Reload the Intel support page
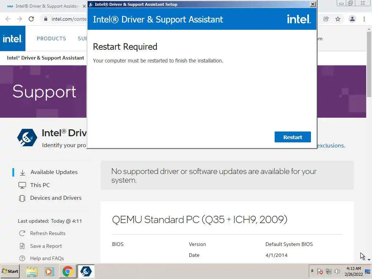 pos(31,19)
